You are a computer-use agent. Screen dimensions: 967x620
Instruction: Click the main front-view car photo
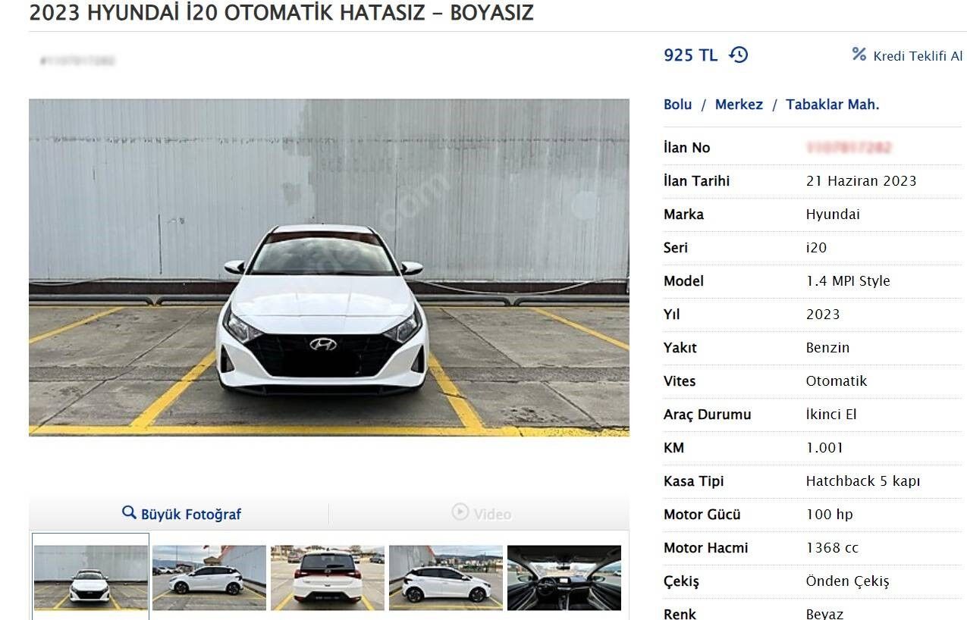pyautogui.click(x=328, y=267)
